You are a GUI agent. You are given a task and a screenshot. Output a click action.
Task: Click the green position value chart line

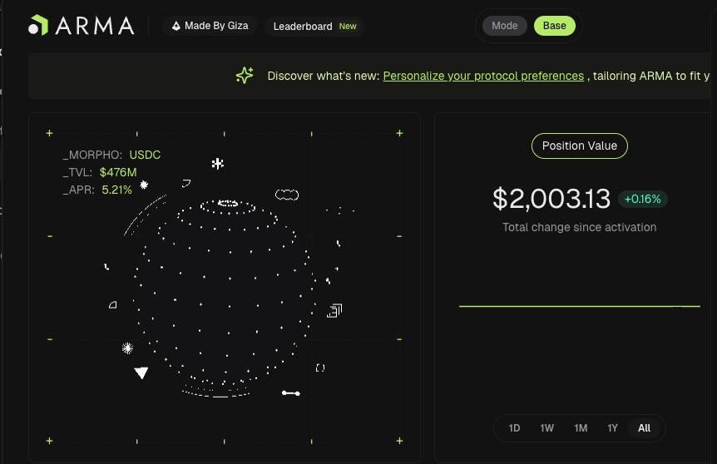(580, 306)
